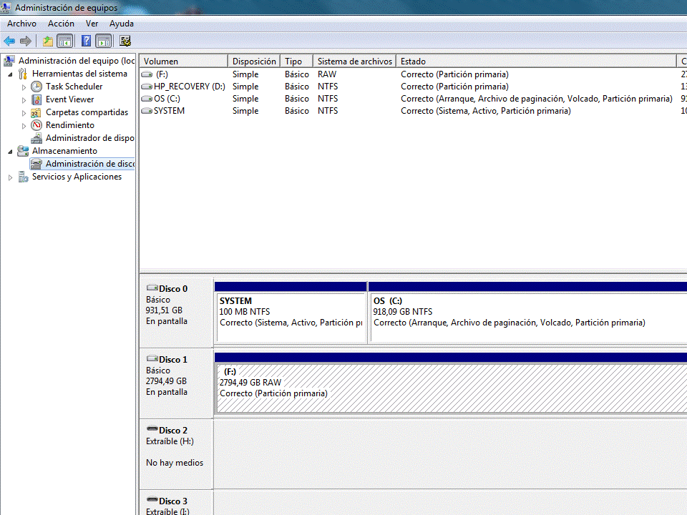
Task: Expand the Task Scheduler node arrow
Action: [x=24, y=87]
